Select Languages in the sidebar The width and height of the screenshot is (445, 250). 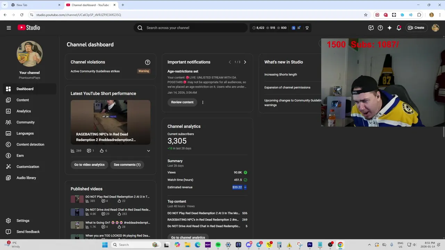coord(30,133)
